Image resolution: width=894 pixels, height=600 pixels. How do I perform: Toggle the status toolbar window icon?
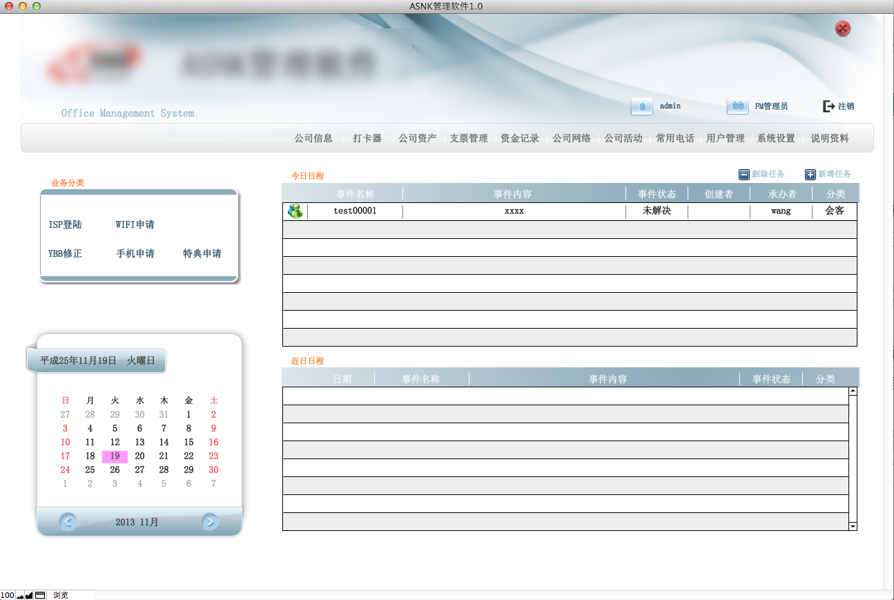(x=40, y=595)
